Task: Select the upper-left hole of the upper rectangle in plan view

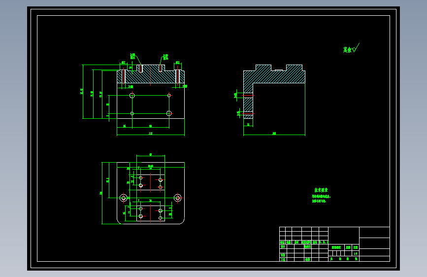Action: [x=141, y=178]
